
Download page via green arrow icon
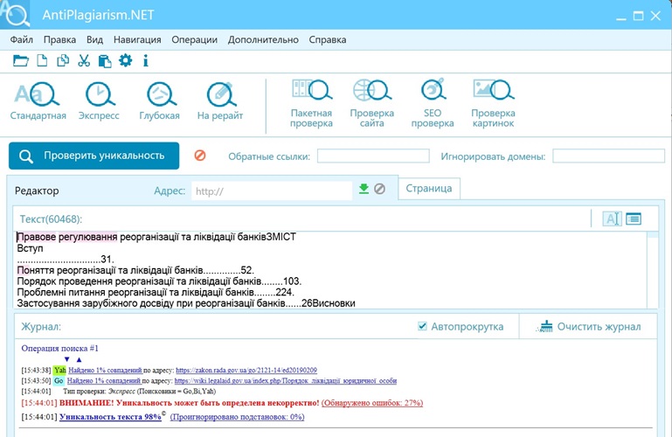(364, 189)
